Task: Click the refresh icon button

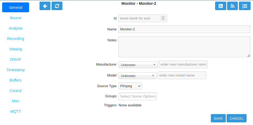Action: pyautogui.click(x=57, y=6)
